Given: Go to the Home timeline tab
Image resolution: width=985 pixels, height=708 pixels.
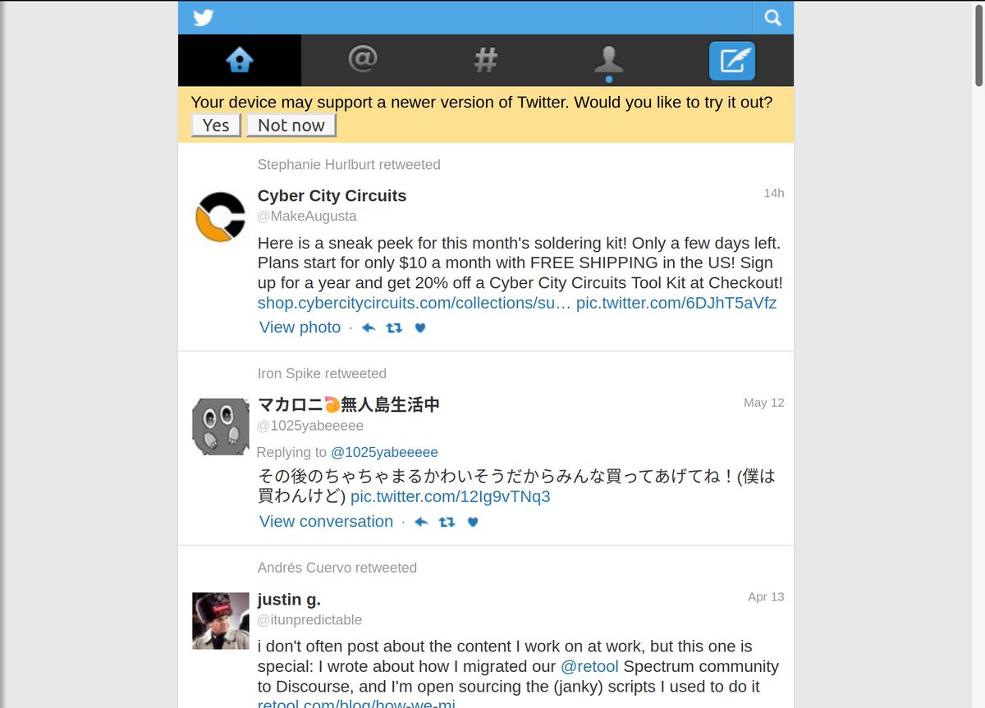Looking at the screenshot, I should [x=240, y=60].
